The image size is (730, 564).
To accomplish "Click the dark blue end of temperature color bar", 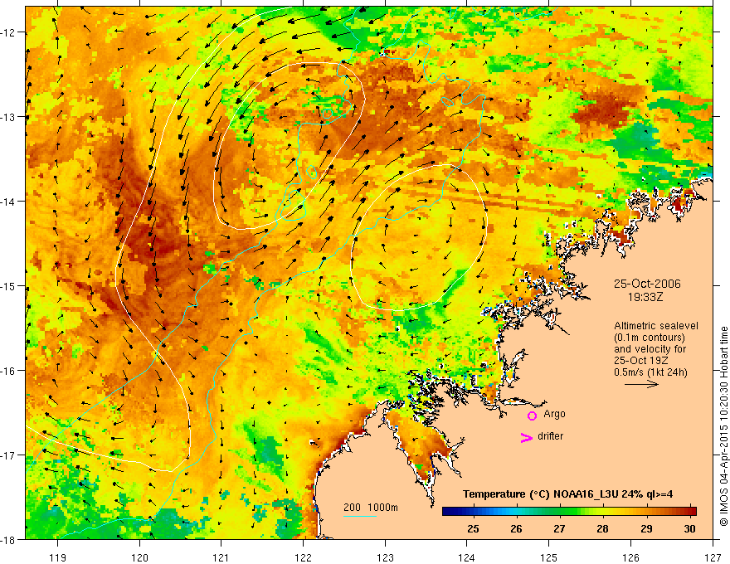I will (449, 512).
